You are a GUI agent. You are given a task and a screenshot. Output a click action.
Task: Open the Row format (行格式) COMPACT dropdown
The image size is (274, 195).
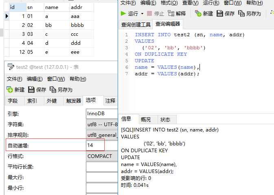pyautogui.click(x=102, y=156)
